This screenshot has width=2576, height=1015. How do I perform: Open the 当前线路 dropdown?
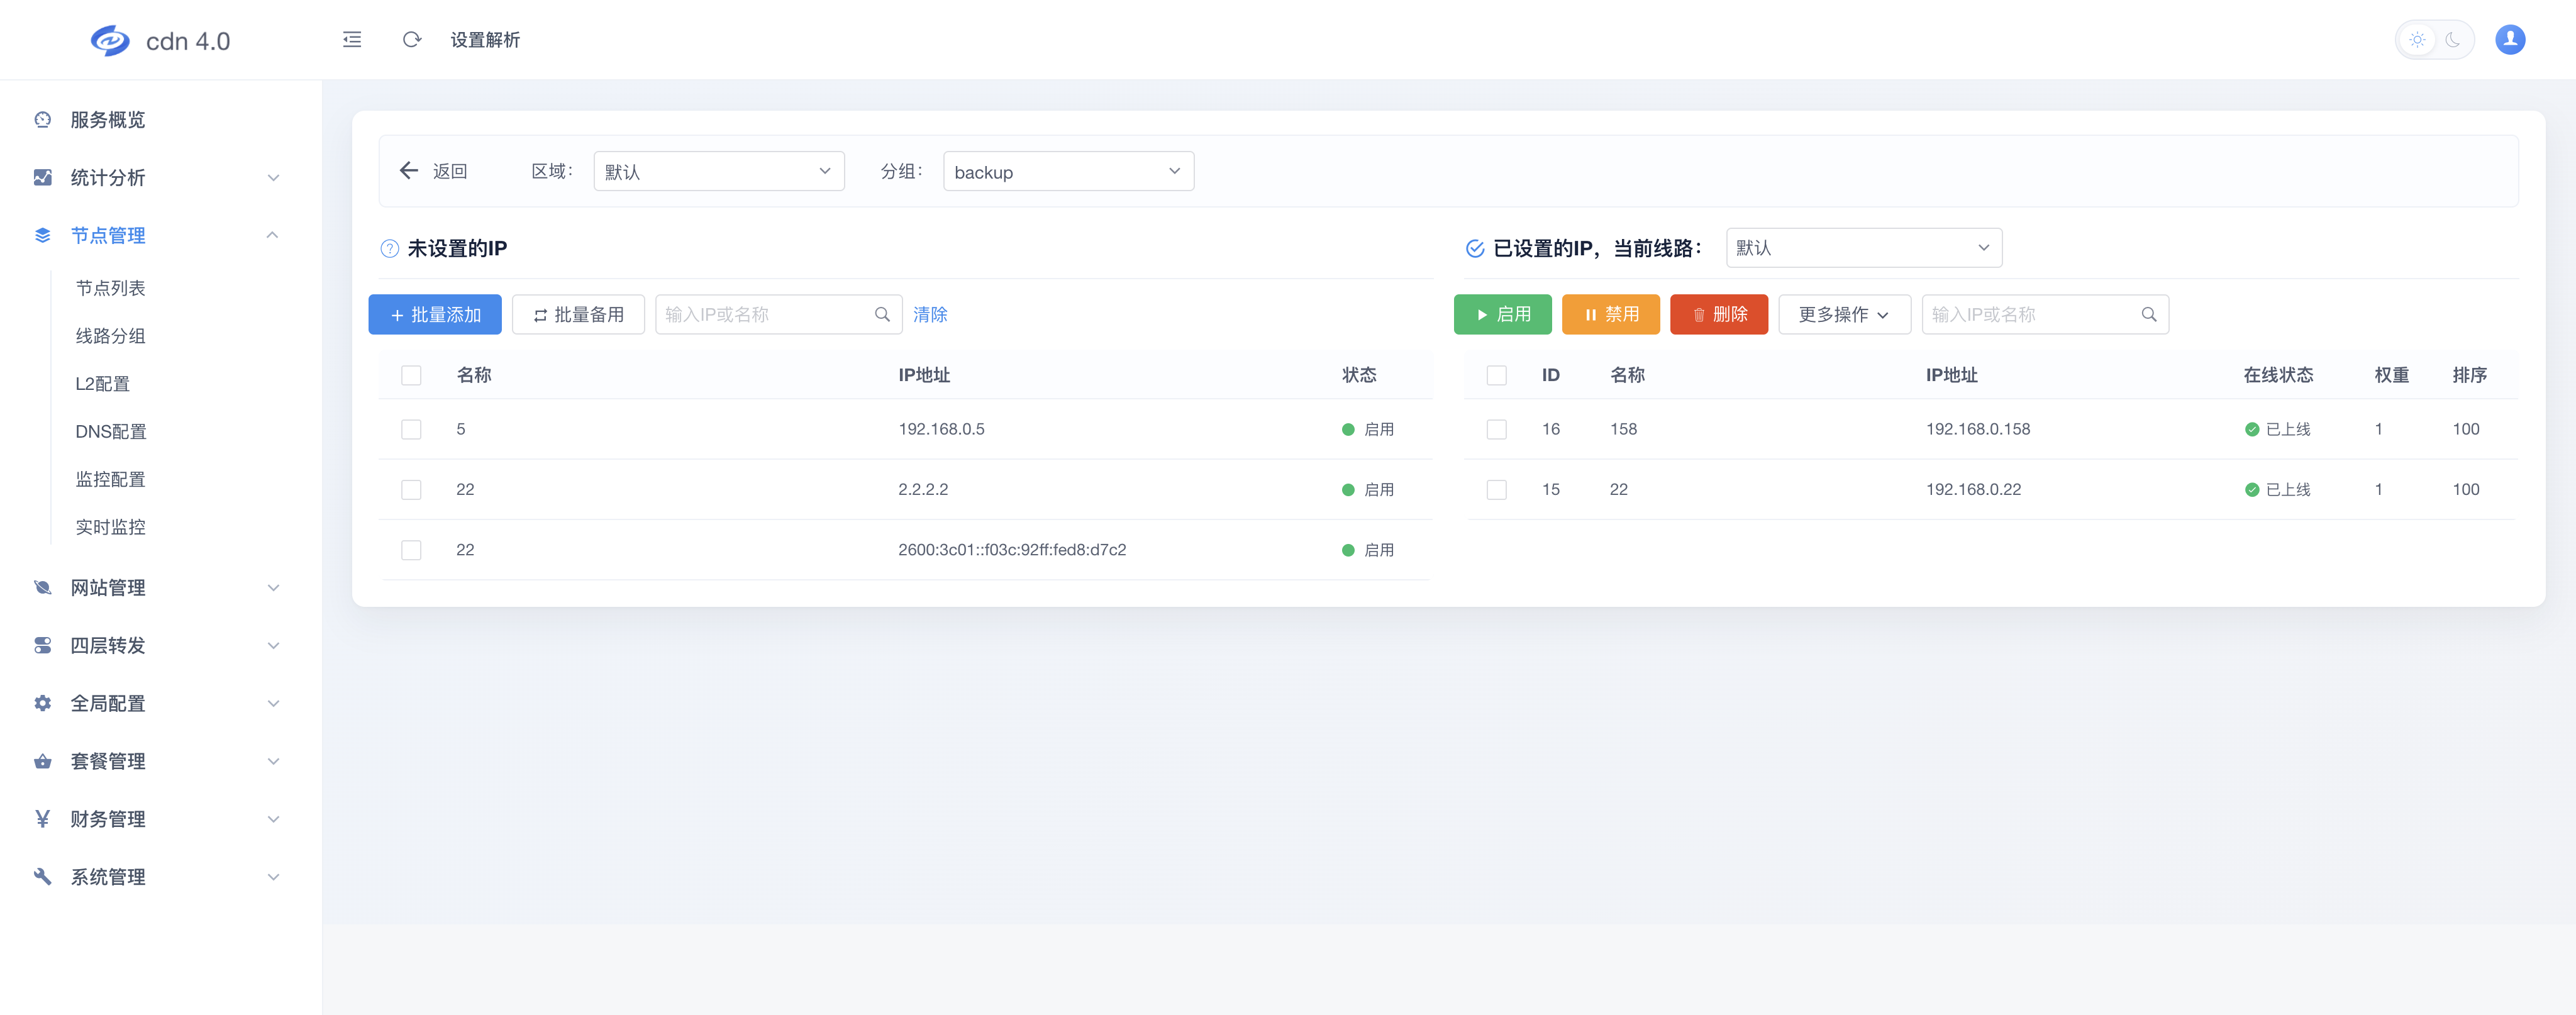[x=1864, y=248]
